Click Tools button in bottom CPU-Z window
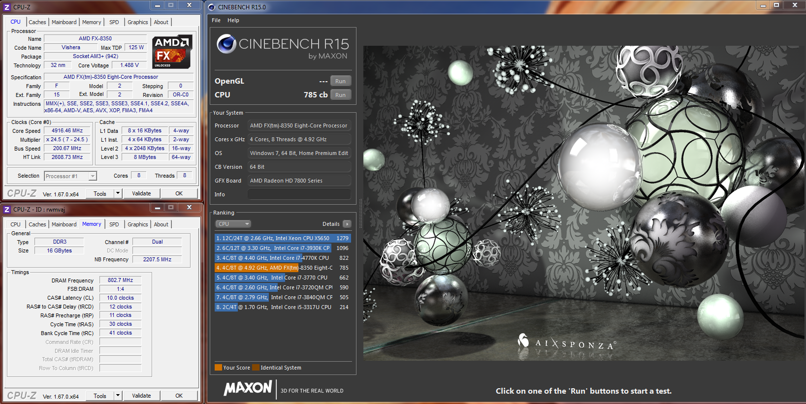The height and width of the screenshot is (404, 806). pos(100,396)
